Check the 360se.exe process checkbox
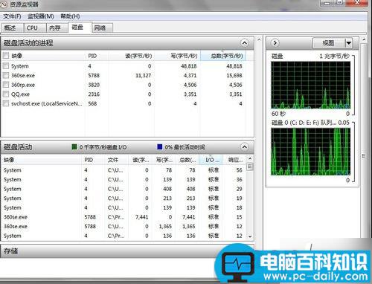 6,75
